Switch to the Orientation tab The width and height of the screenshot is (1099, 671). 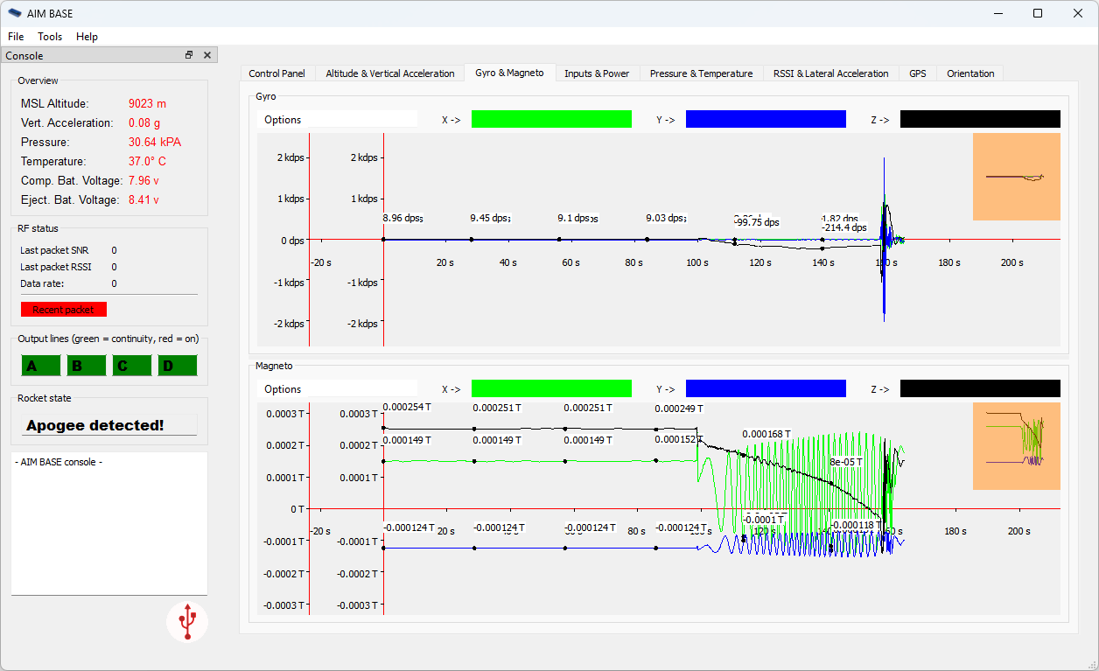[x=970, y=73]
